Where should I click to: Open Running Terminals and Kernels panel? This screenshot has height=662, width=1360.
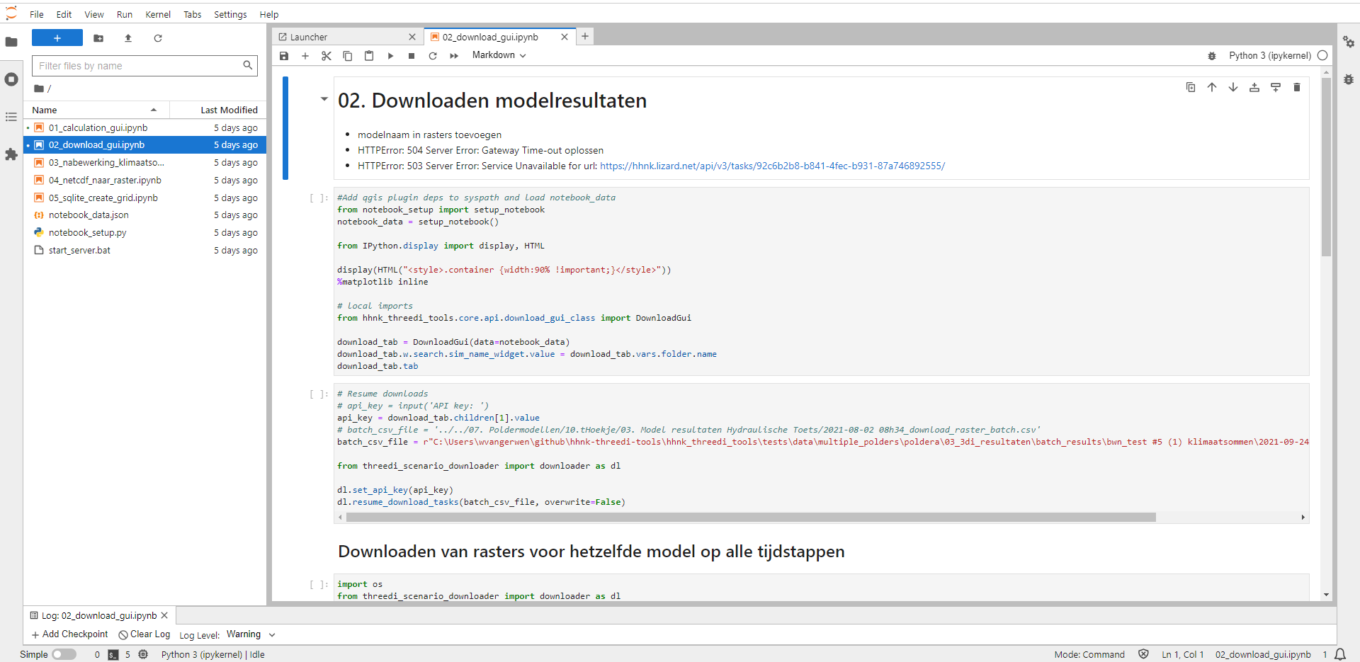click(x=11, y=79)
